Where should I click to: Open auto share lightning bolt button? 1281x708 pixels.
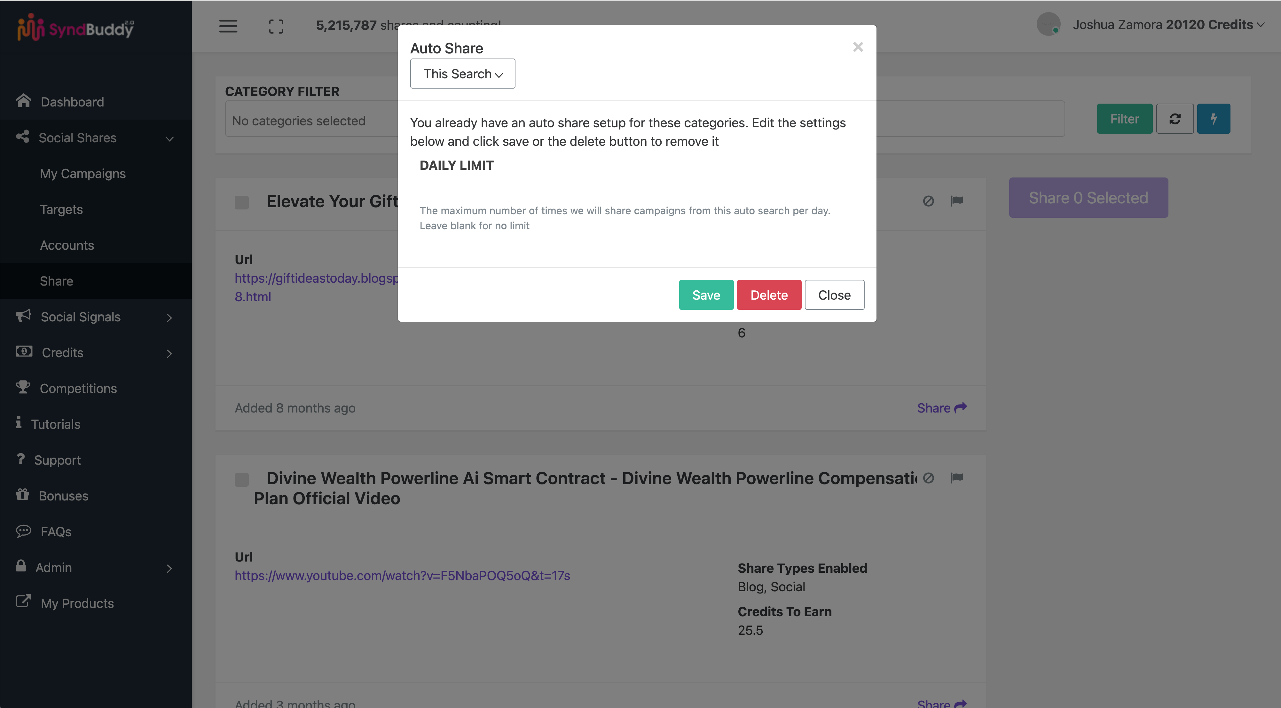click(1214, 119)
